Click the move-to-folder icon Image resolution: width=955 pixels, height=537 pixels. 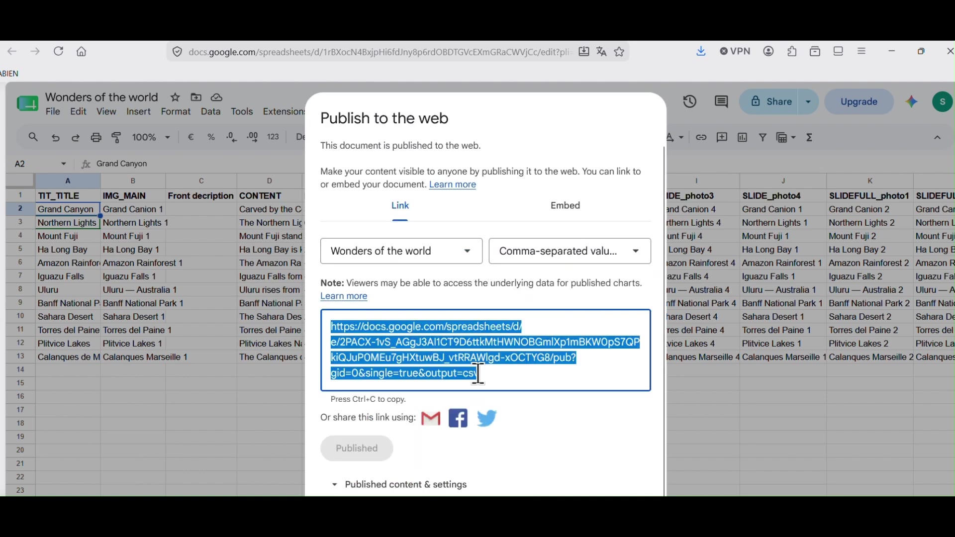196,97
